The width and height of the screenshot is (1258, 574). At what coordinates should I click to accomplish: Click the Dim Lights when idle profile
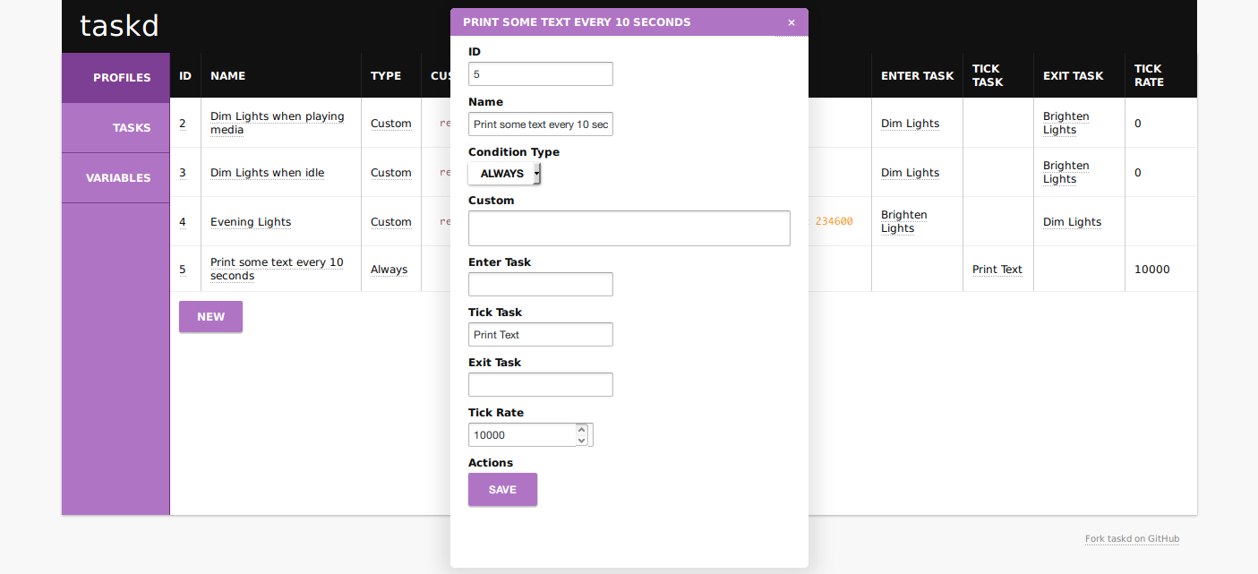pos(267,173)
